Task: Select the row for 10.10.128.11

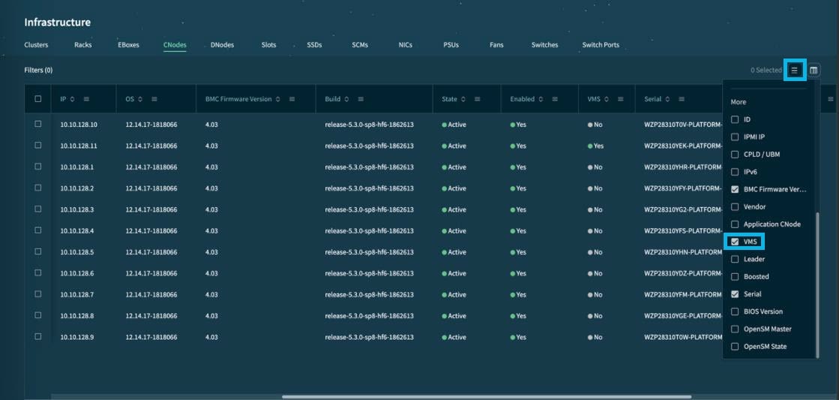Action: 38,145
